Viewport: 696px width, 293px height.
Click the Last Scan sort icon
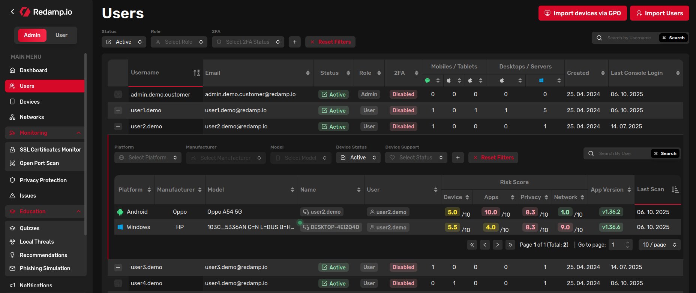pos(675,190)
